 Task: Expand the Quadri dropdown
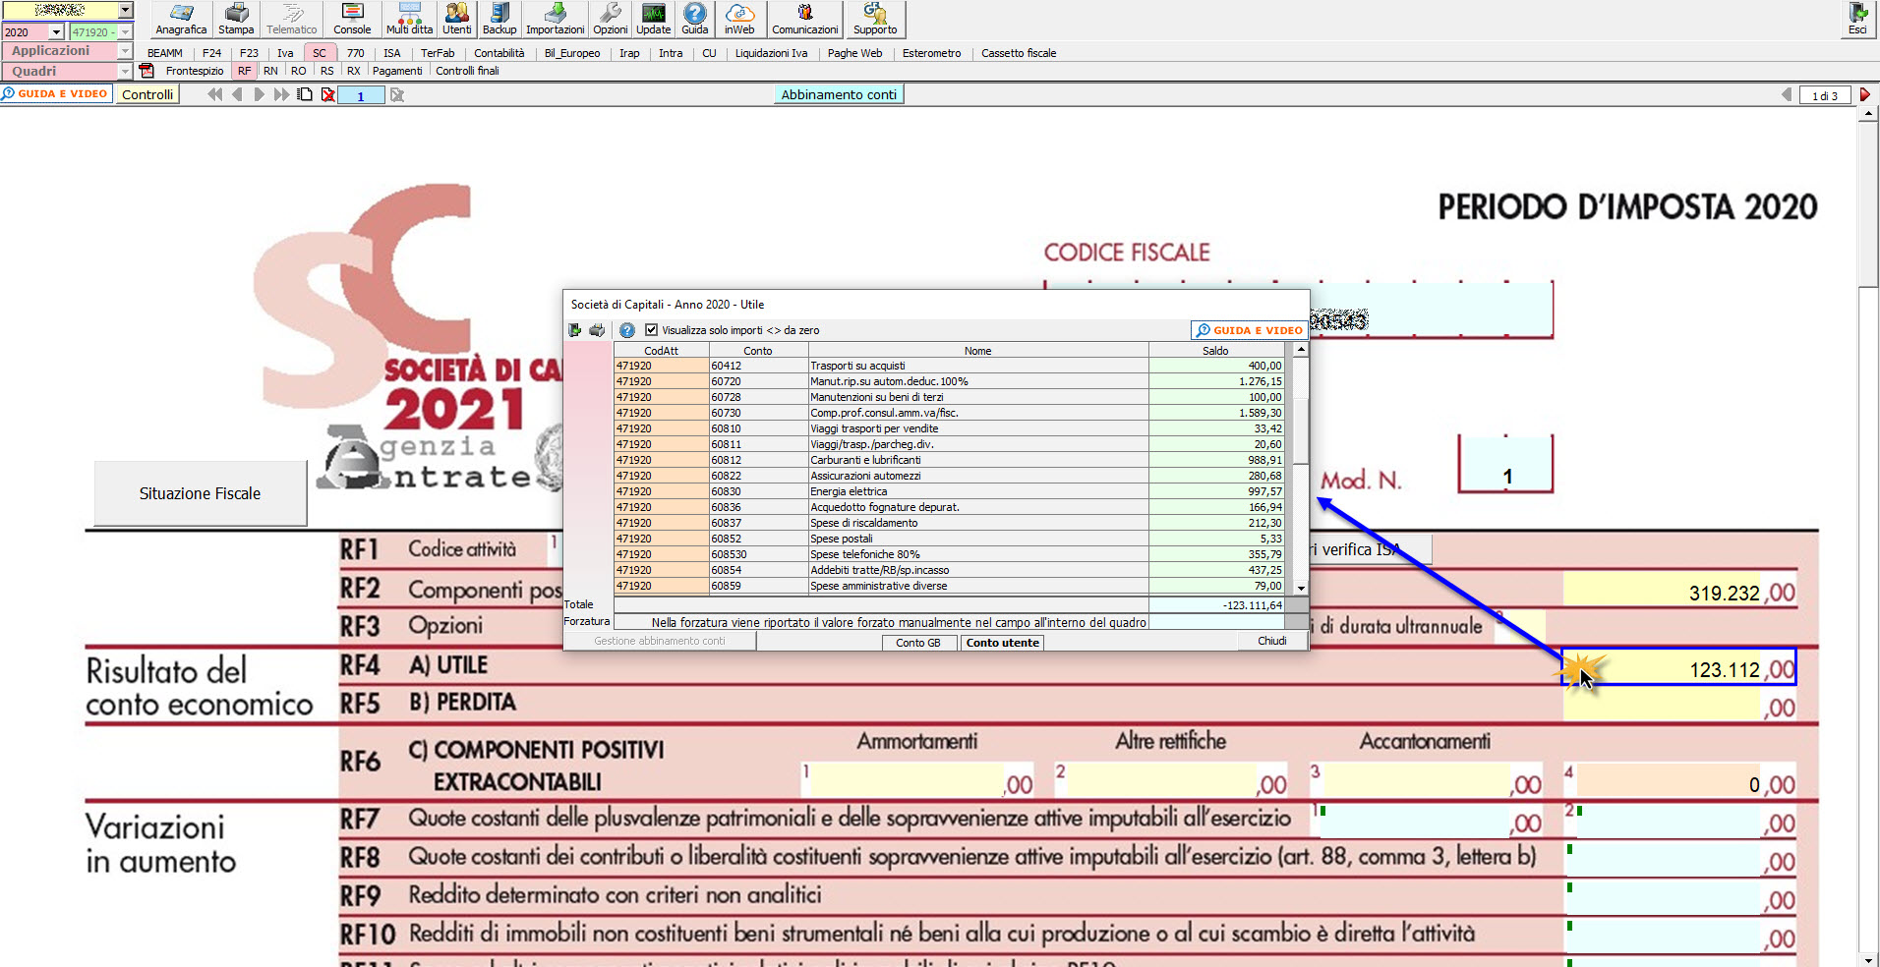pos(125,71)
